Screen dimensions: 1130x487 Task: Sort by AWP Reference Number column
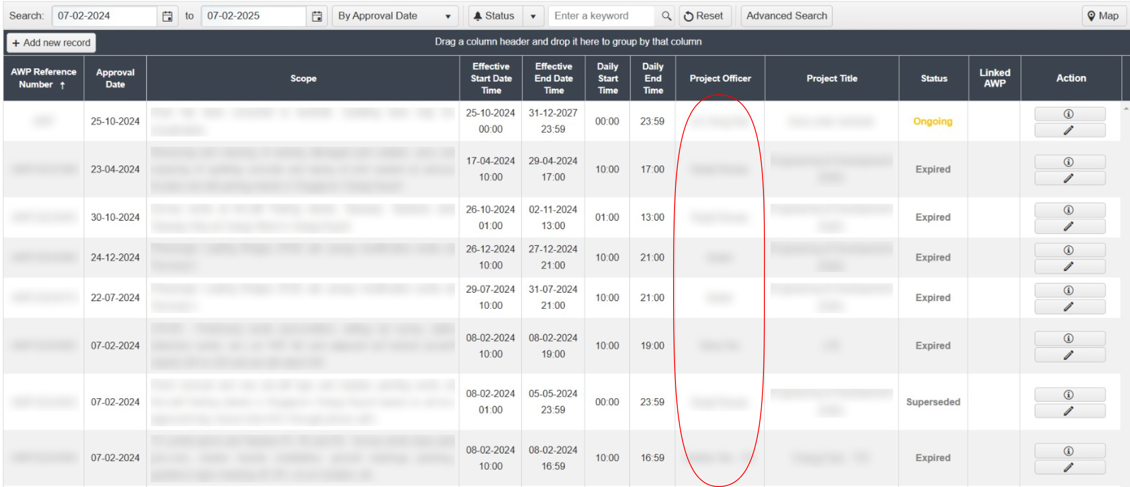(43, 78)
